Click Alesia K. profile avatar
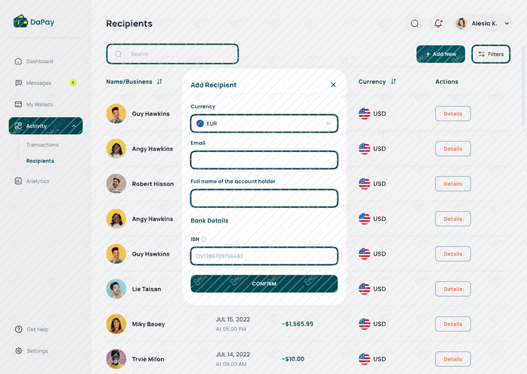 pos(461,23)
